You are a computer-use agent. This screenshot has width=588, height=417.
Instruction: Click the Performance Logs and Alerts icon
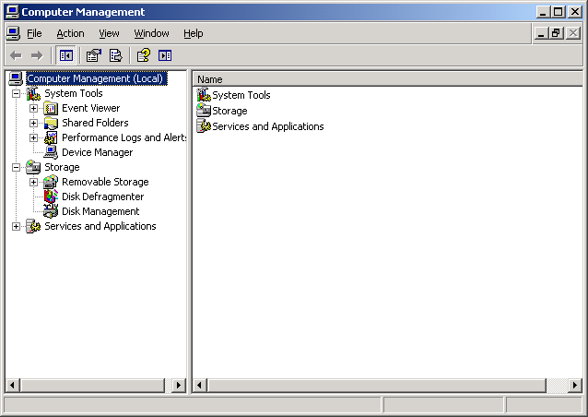click(x=51, y=137)
